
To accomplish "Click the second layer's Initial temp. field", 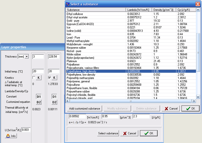I will (x=54, y=71).
